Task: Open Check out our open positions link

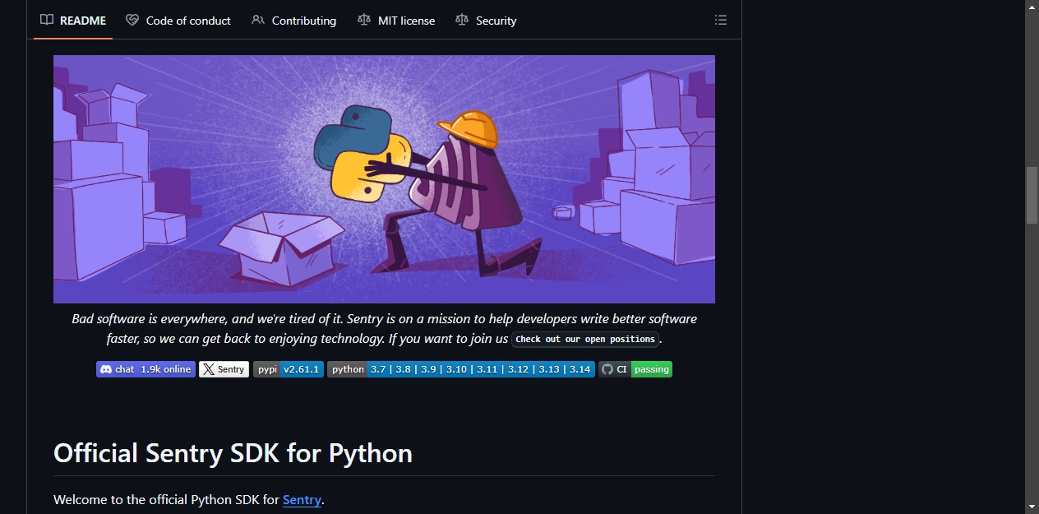Action: [585, 339]
